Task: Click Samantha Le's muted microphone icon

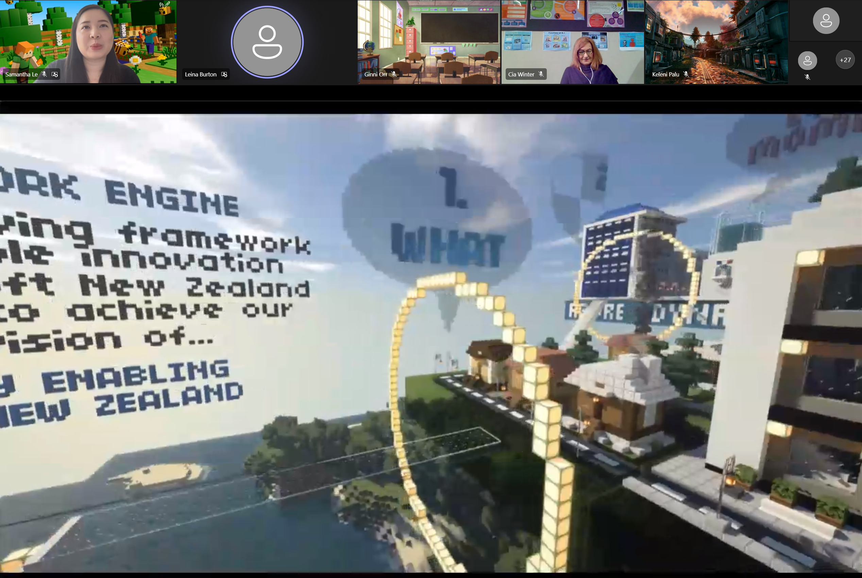Action: (x=44, y=74)
